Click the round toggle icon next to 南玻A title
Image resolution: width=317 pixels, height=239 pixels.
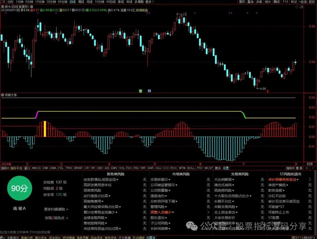tap(32, 6)
